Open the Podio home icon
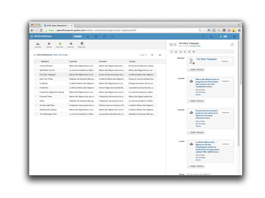The width and height of the screenshot is (265, 198). [88, 37]
